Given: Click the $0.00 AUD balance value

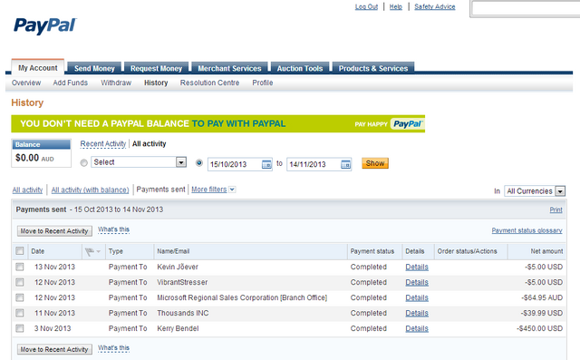Looking at the screenshot, I should (34, 158).
